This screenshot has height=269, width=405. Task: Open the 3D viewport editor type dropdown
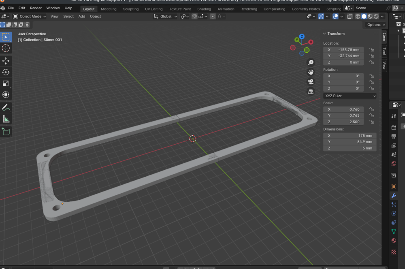(x=5, y=17)
